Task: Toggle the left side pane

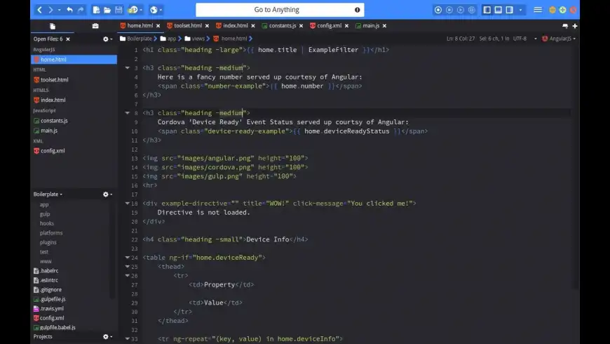Action: click(487, 10)
